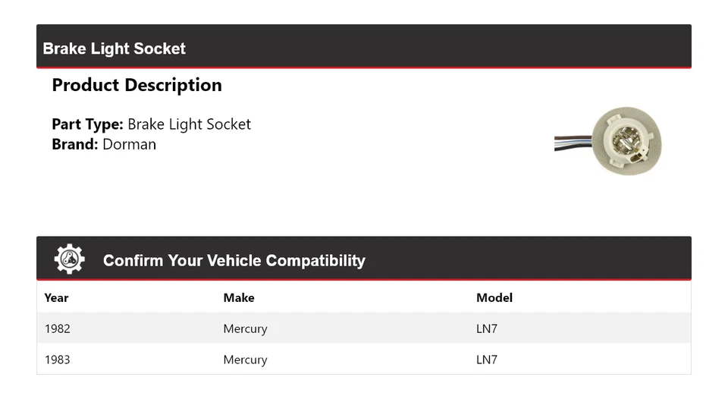Open the Dorman socket product photo

coord(610,141)
